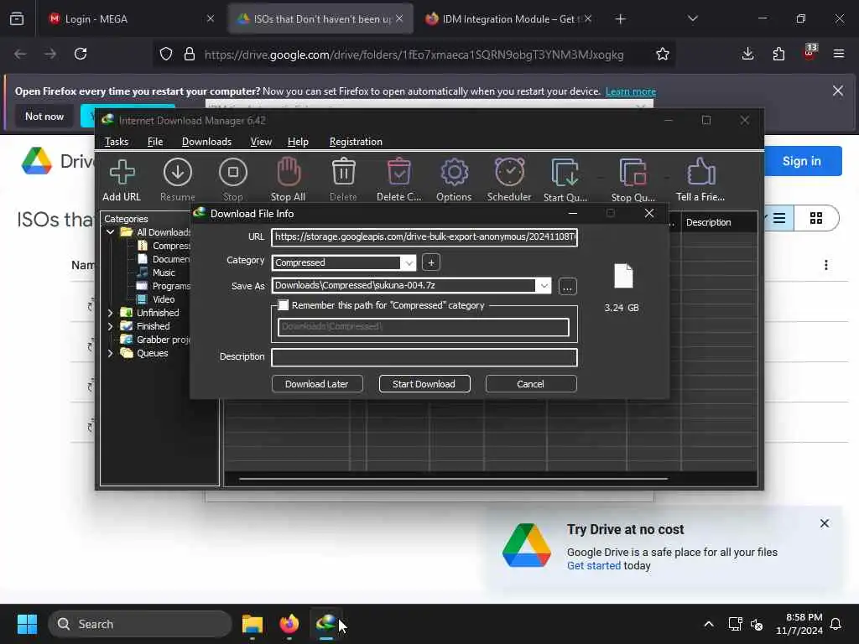
Task: Click the Learn more link in Firefox
Action: pyautogui.click(x=631, y=91)
